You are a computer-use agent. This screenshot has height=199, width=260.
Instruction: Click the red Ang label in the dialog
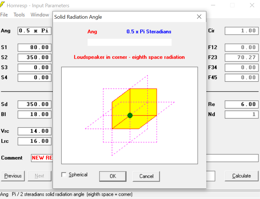[x=92, y=31]
